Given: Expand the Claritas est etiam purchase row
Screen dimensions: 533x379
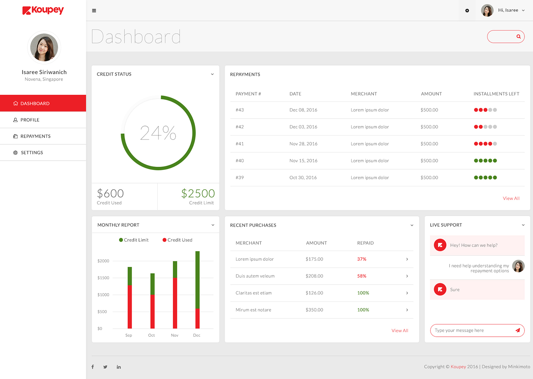Looking at the screenshot, I should [x=407, y=293].
